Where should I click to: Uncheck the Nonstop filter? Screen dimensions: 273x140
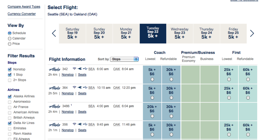[10, 69]
